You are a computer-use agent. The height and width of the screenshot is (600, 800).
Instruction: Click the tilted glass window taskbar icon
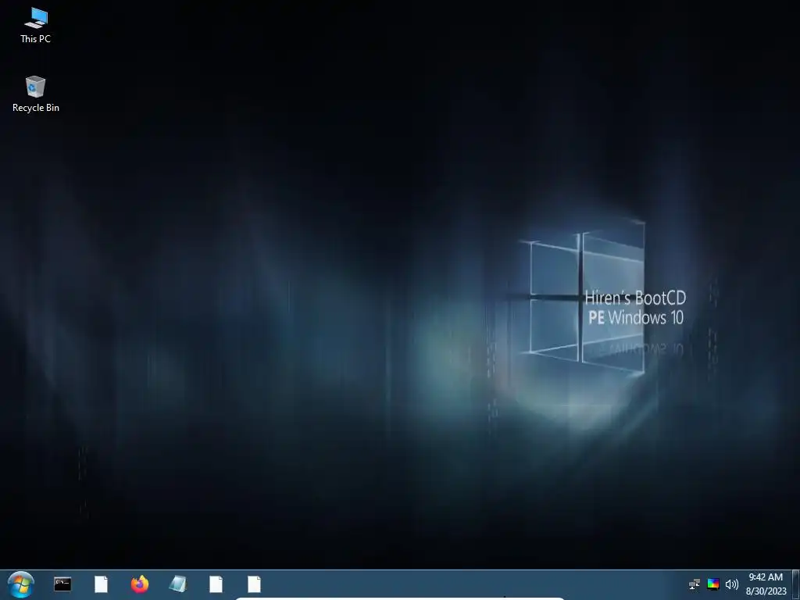coord(177,584)
